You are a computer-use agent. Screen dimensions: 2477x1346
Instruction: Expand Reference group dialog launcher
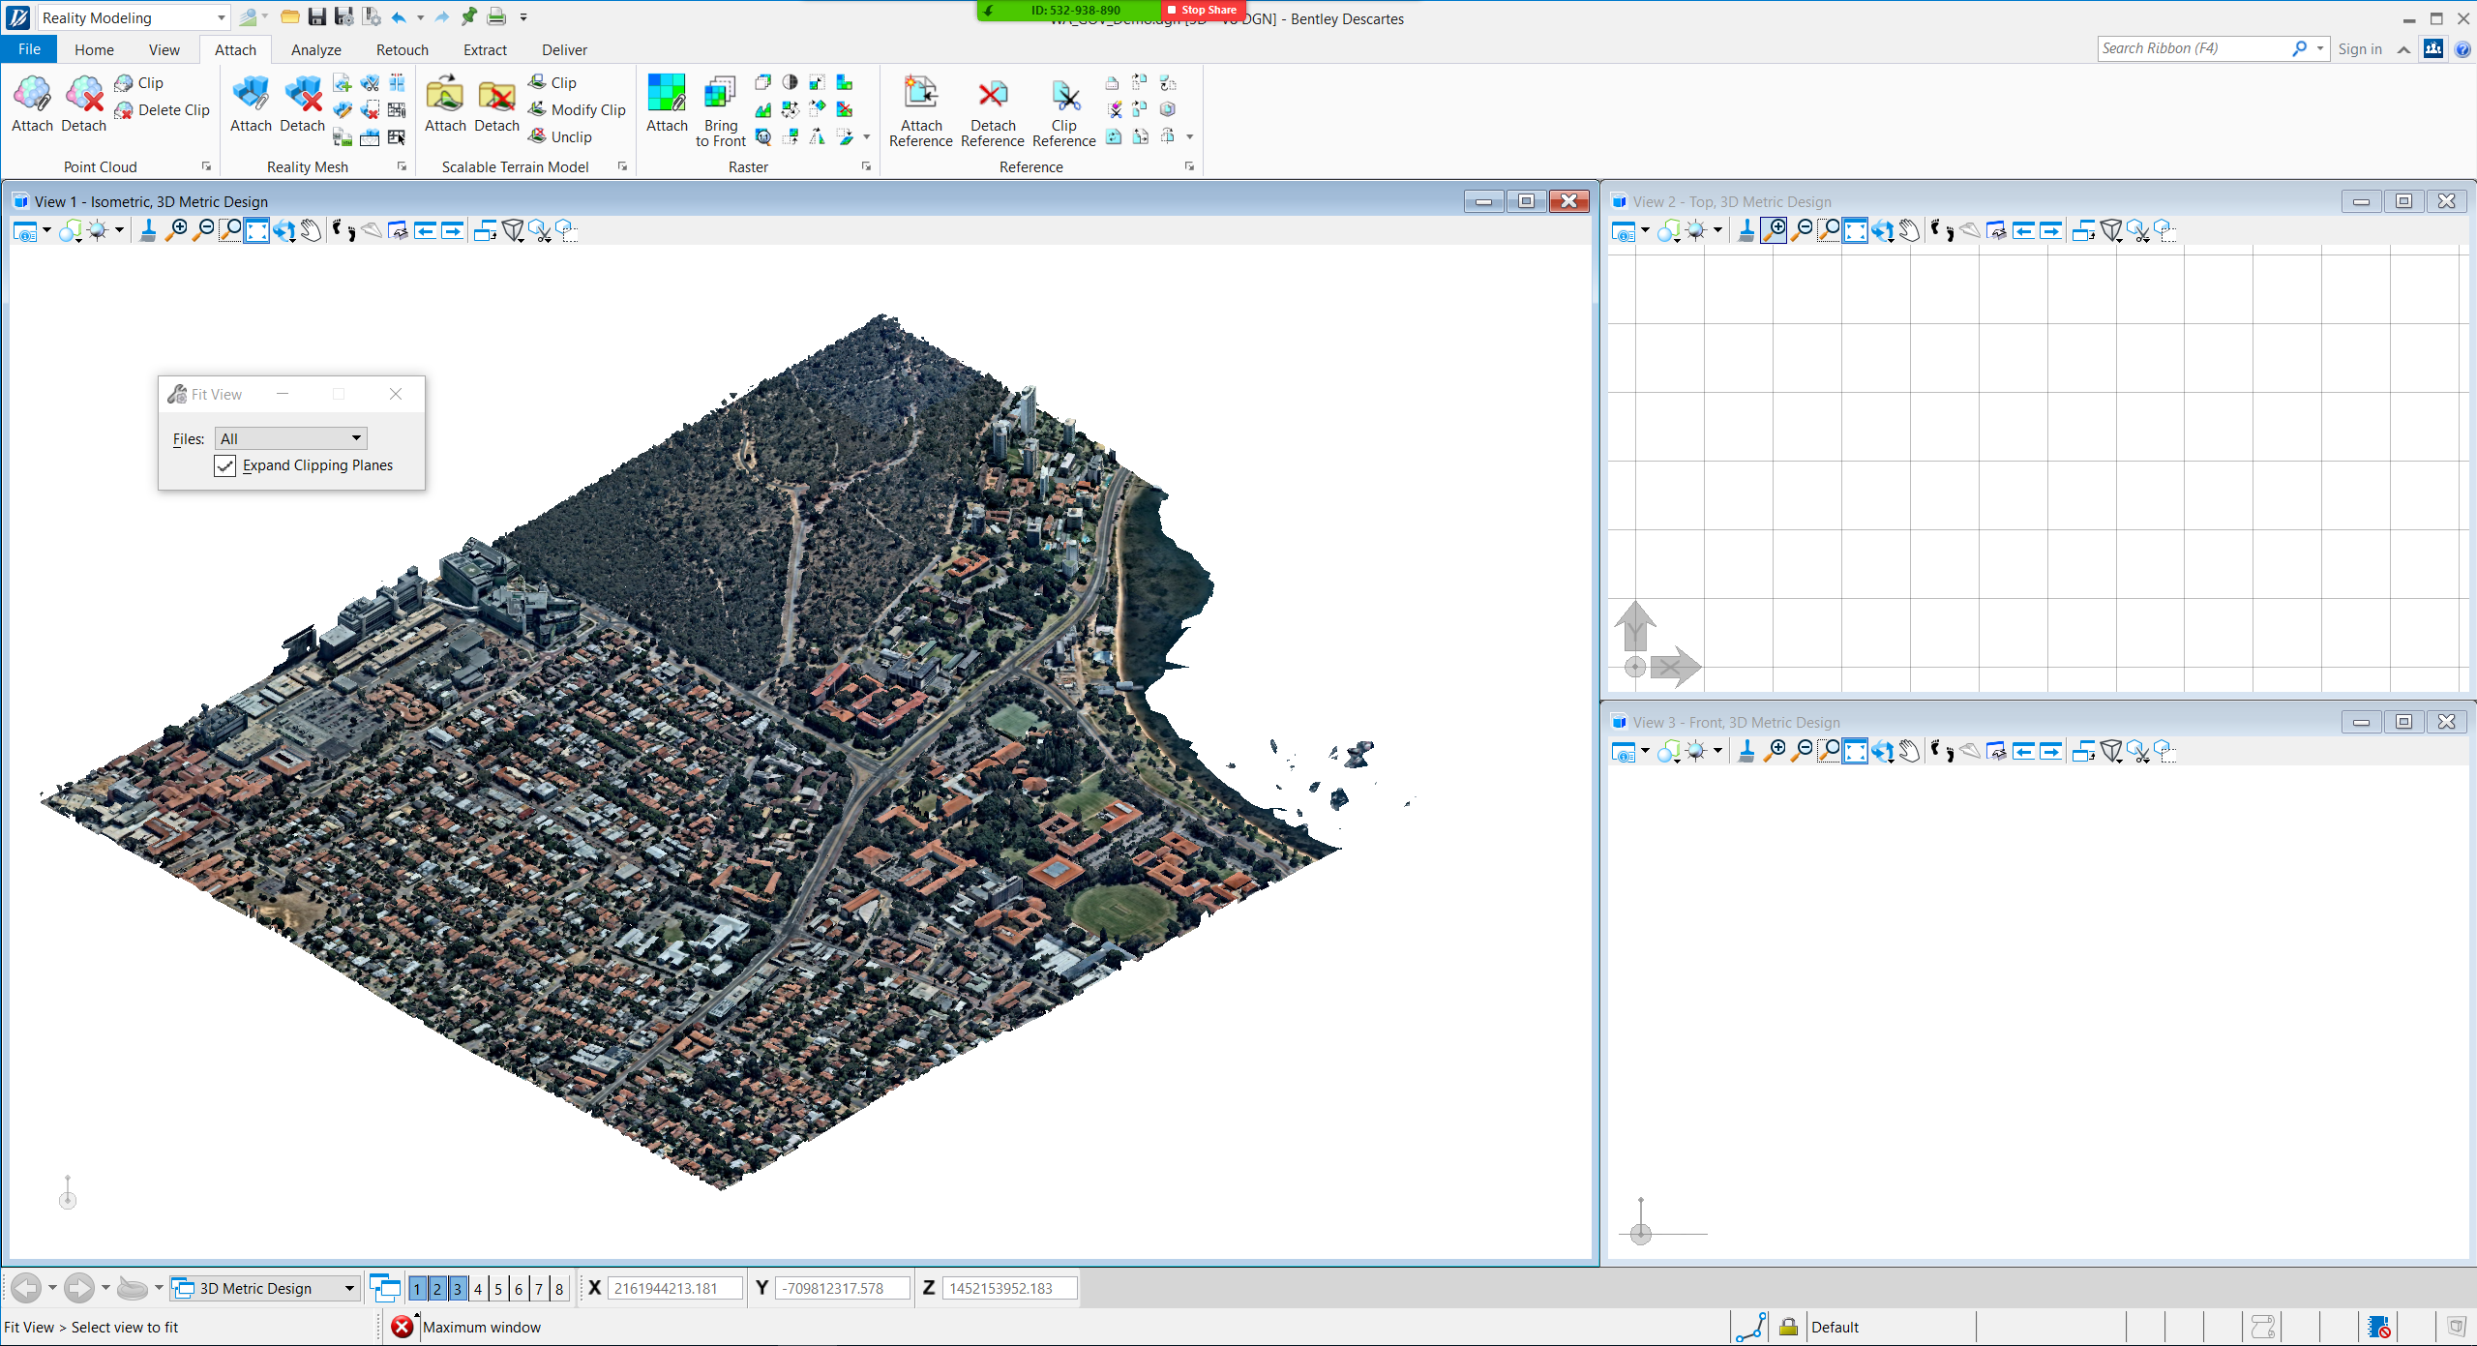(x=1189, y=166)
